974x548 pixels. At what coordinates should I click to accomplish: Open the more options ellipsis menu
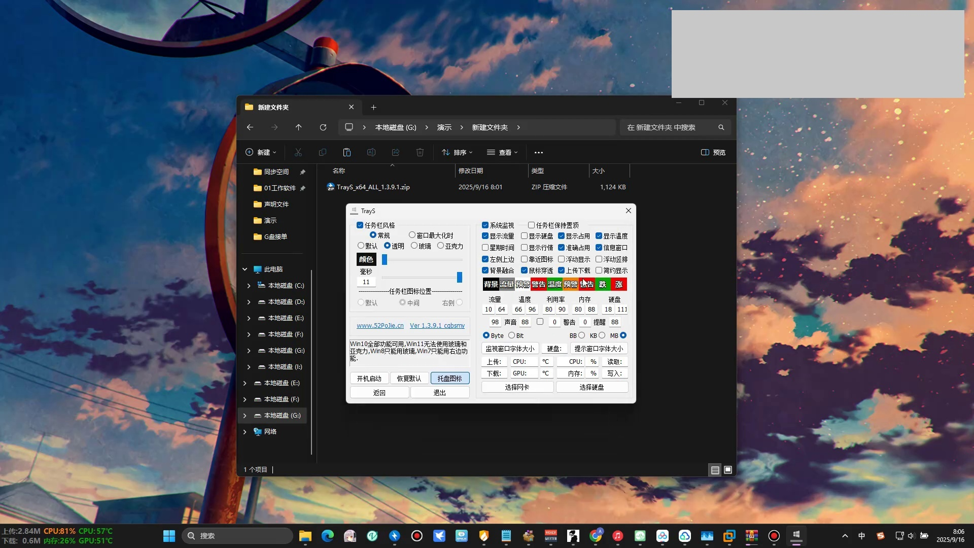[x=539, y=152]
